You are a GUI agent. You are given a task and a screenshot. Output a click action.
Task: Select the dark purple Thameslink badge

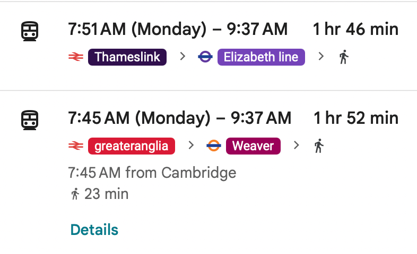[x=127, y=57]
